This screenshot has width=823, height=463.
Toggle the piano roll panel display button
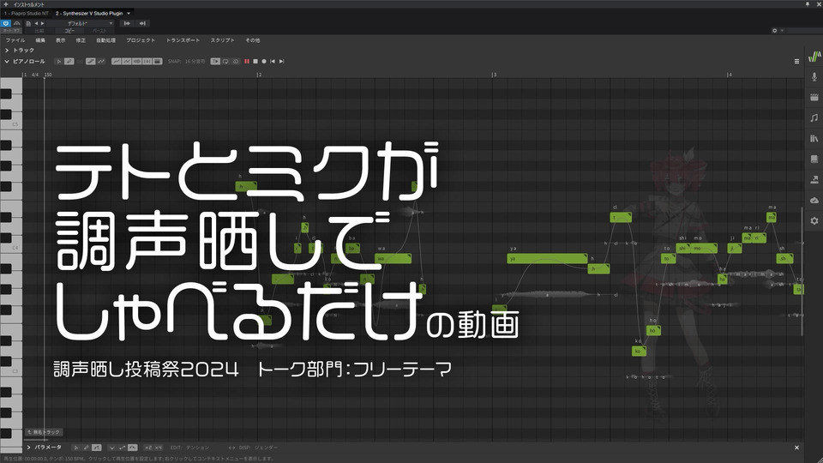pyautogui.click(x=158, y=62)
